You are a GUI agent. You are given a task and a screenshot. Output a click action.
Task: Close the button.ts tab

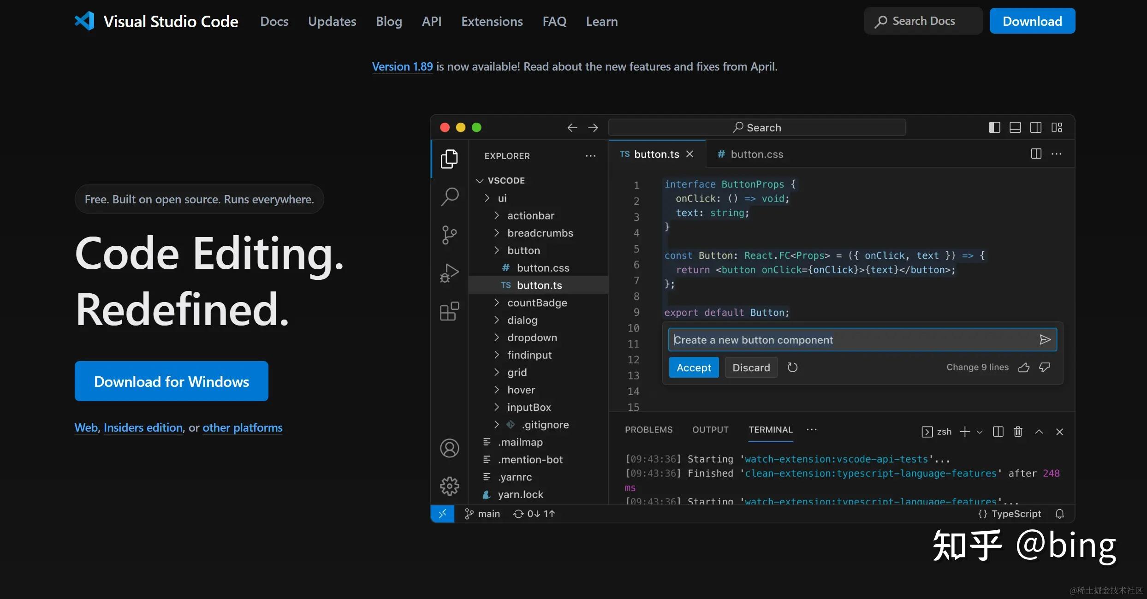click(689, 154)
